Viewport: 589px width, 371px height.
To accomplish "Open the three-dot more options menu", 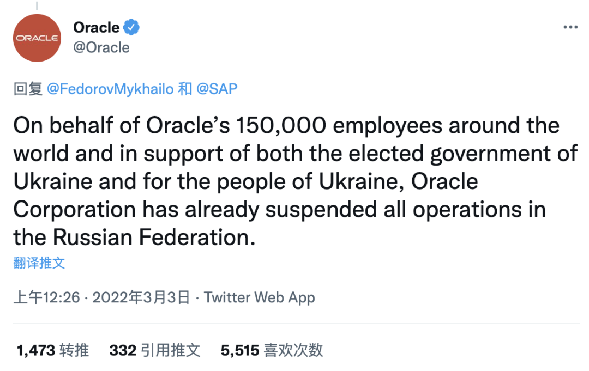I will coord(570,27).
